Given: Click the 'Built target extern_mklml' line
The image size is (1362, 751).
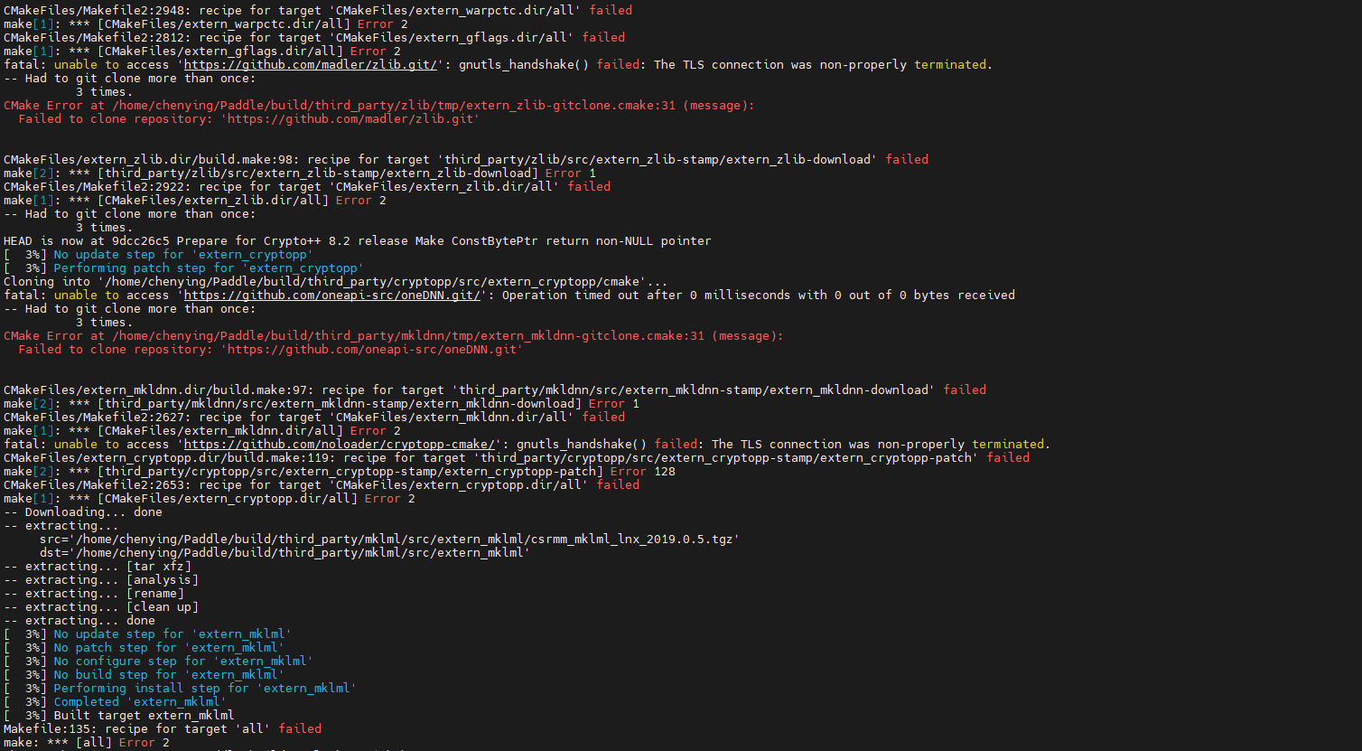Looking at the screenshot, I should pyautogui.click(x=119, y=716).
